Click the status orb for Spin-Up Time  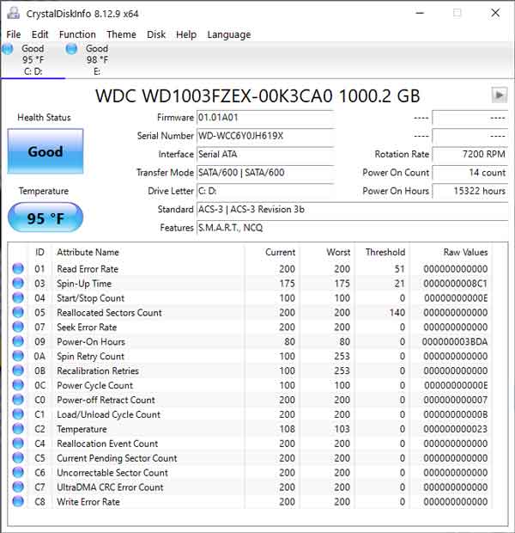[x=18, y=283]
